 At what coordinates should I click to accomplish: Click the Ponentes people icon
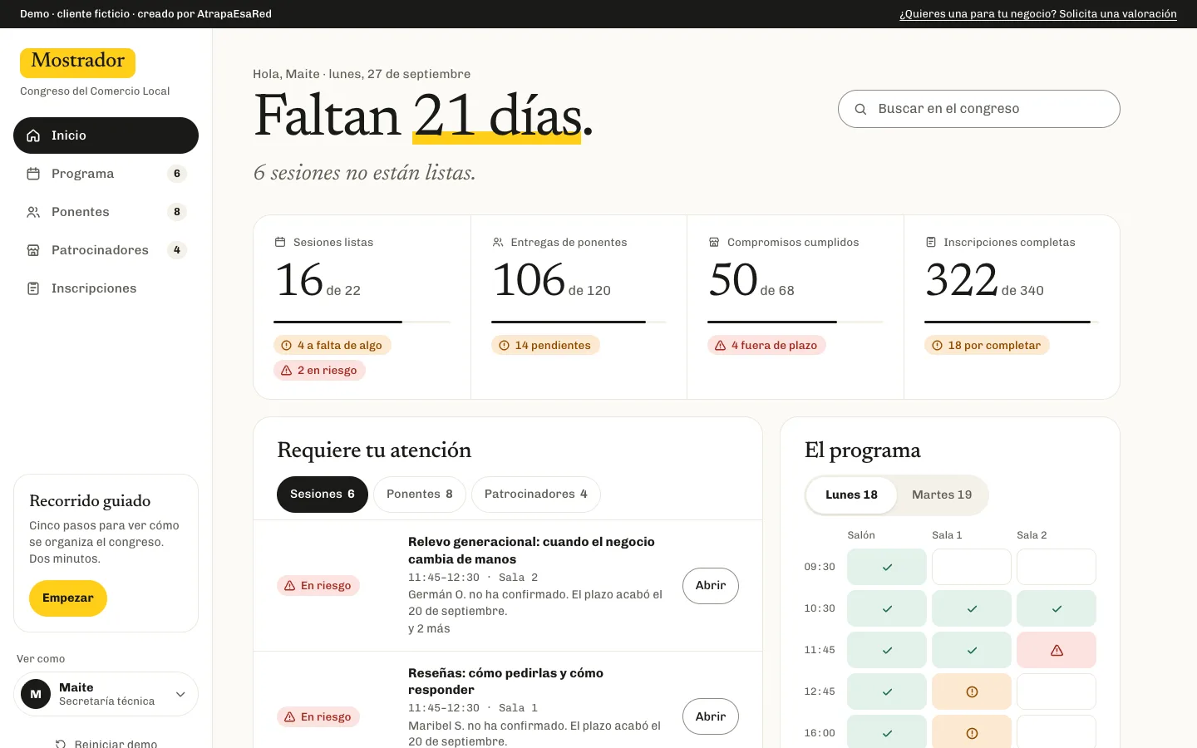tap(33, 212)
